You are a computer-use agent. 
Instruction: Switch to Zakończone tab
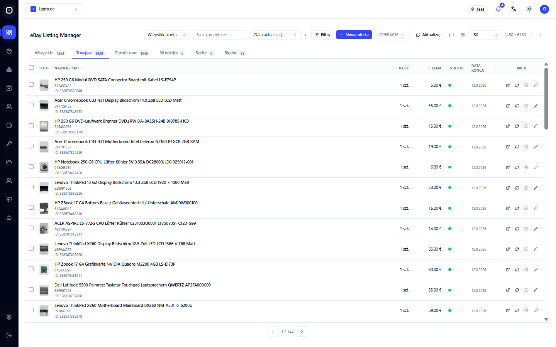(x=132, y=53)
